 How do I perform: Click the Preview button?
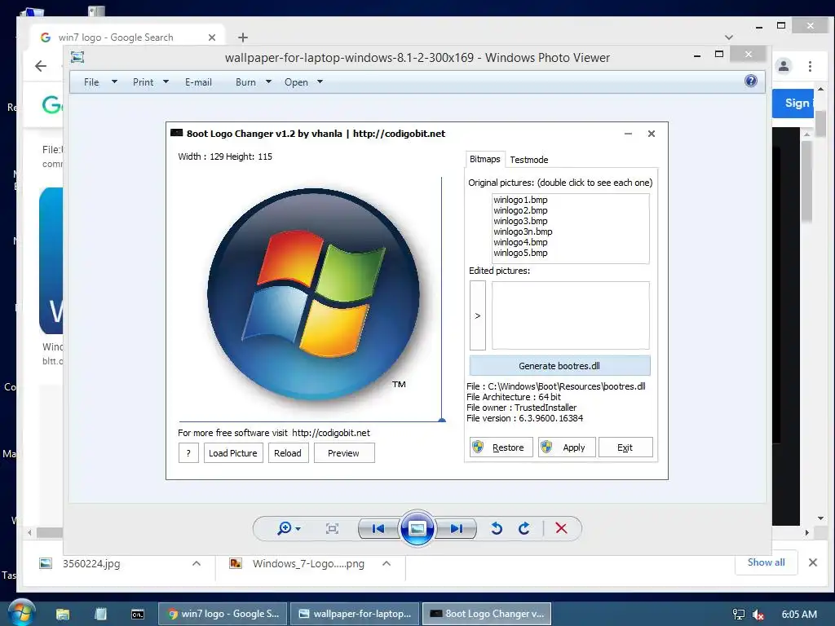click(343, 453)
